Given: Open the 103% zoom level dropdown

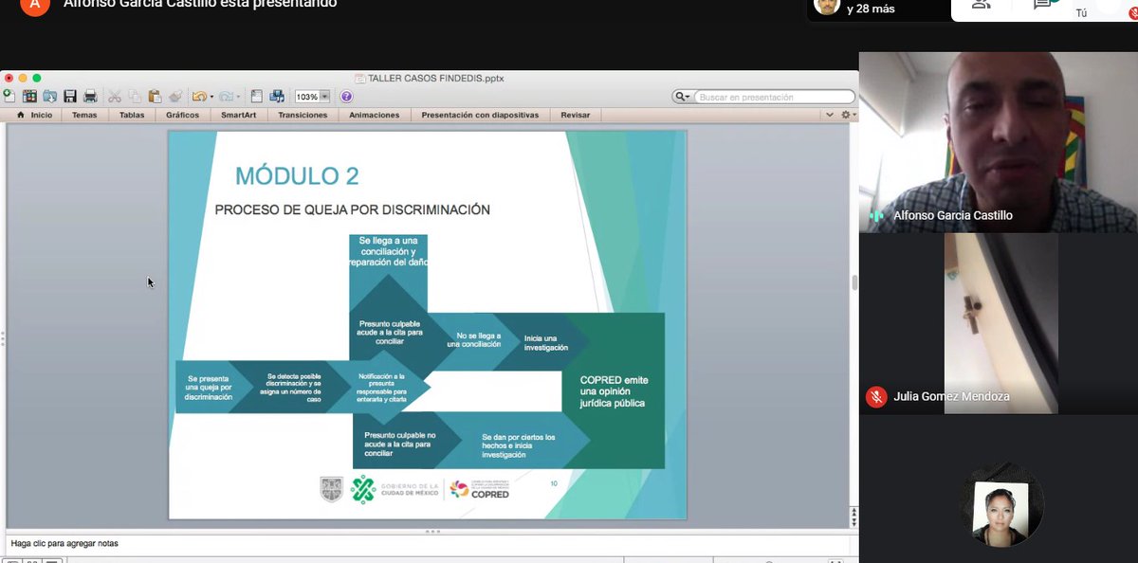Looking at the screenshot, I should pos(308,95).
